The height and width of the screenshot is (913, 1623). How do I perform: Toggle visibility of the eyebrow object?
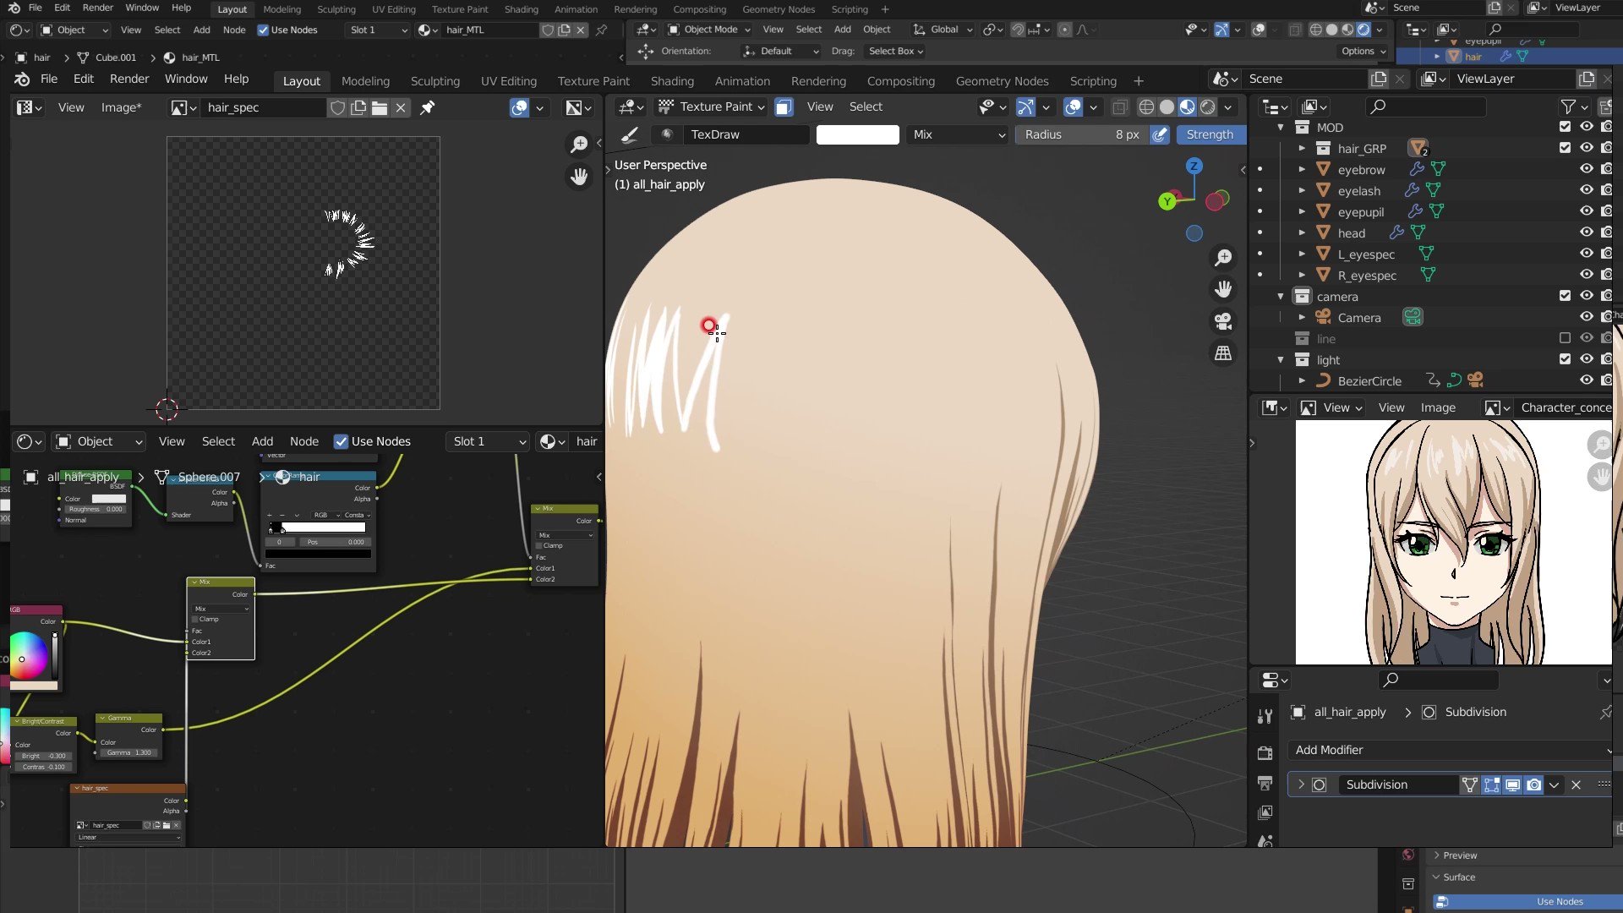1587,169
